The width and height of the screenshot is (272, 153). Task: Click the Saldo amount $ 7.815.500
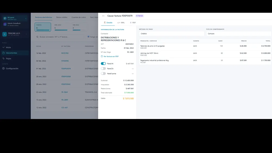[128, 99]
